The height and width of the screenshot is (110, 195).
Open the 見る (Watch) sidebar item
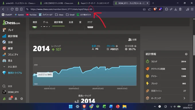(x=7, y=60)
